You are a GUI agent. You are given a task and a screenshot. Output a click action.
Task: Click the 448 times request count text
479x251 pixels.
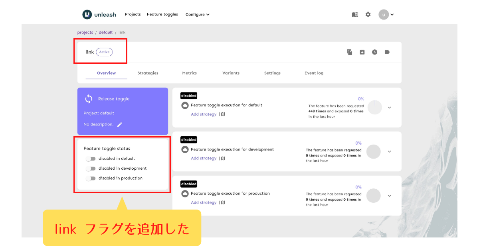[317, 112]
